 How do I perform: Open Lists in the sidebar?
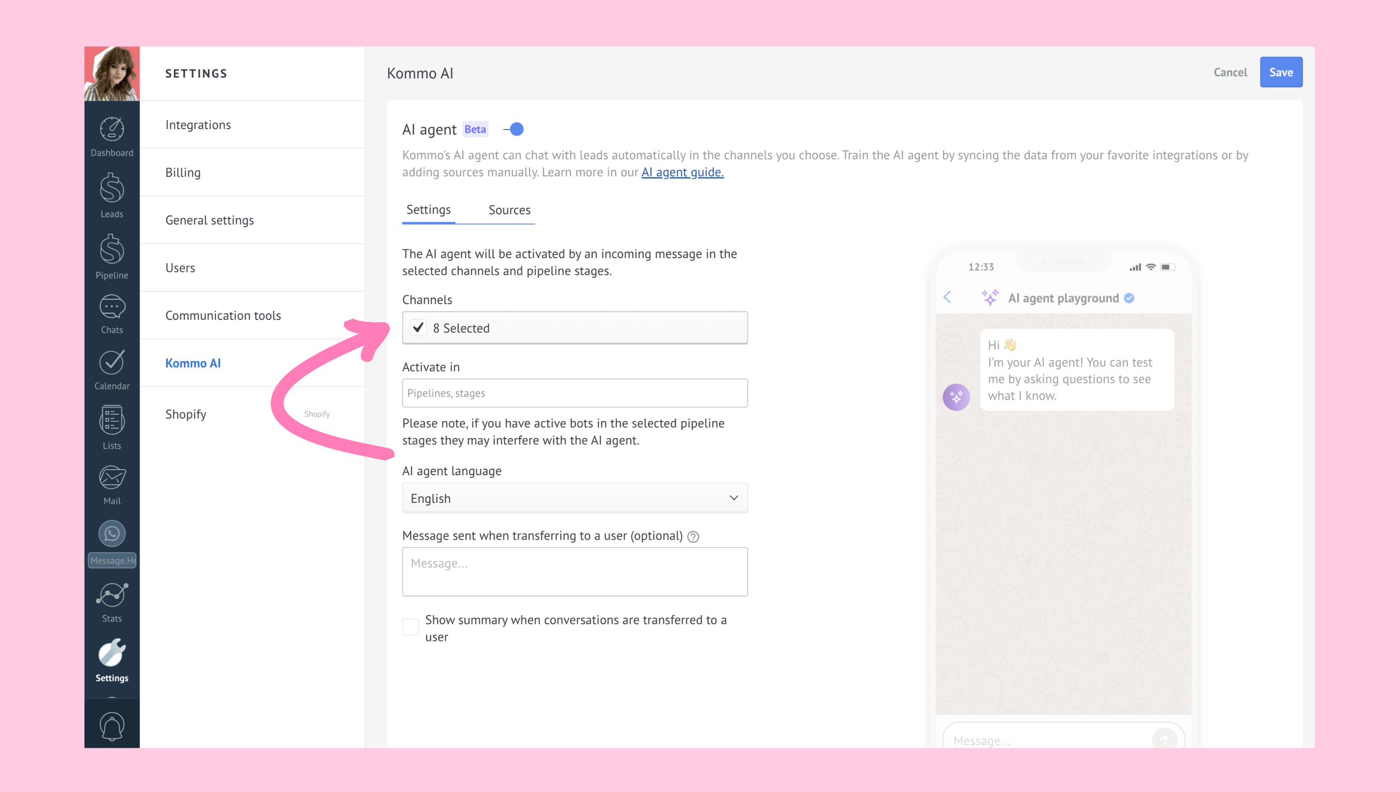pyautogui.click(x=112, y=427)
